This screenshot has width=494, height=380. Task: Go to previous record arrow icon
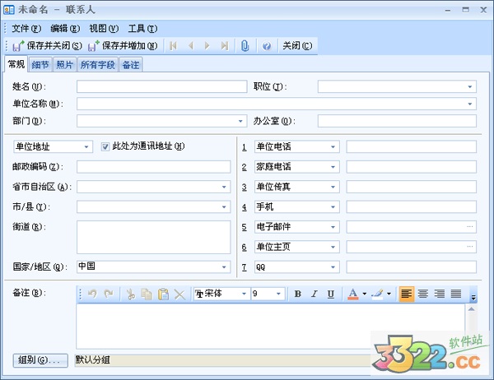pyautogui.click(x=190, y=46)
